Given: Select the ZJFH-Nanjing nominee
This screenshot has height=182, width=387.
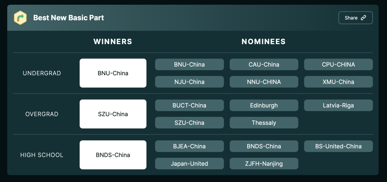Looking at the screenshot, I should coord(264,163).
